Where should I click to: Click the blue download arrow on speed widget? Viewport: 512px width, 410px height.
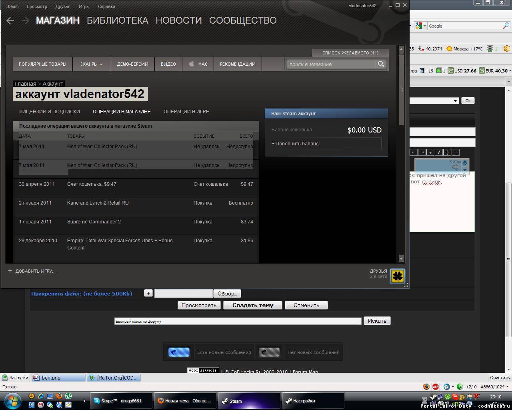point(464,163)
